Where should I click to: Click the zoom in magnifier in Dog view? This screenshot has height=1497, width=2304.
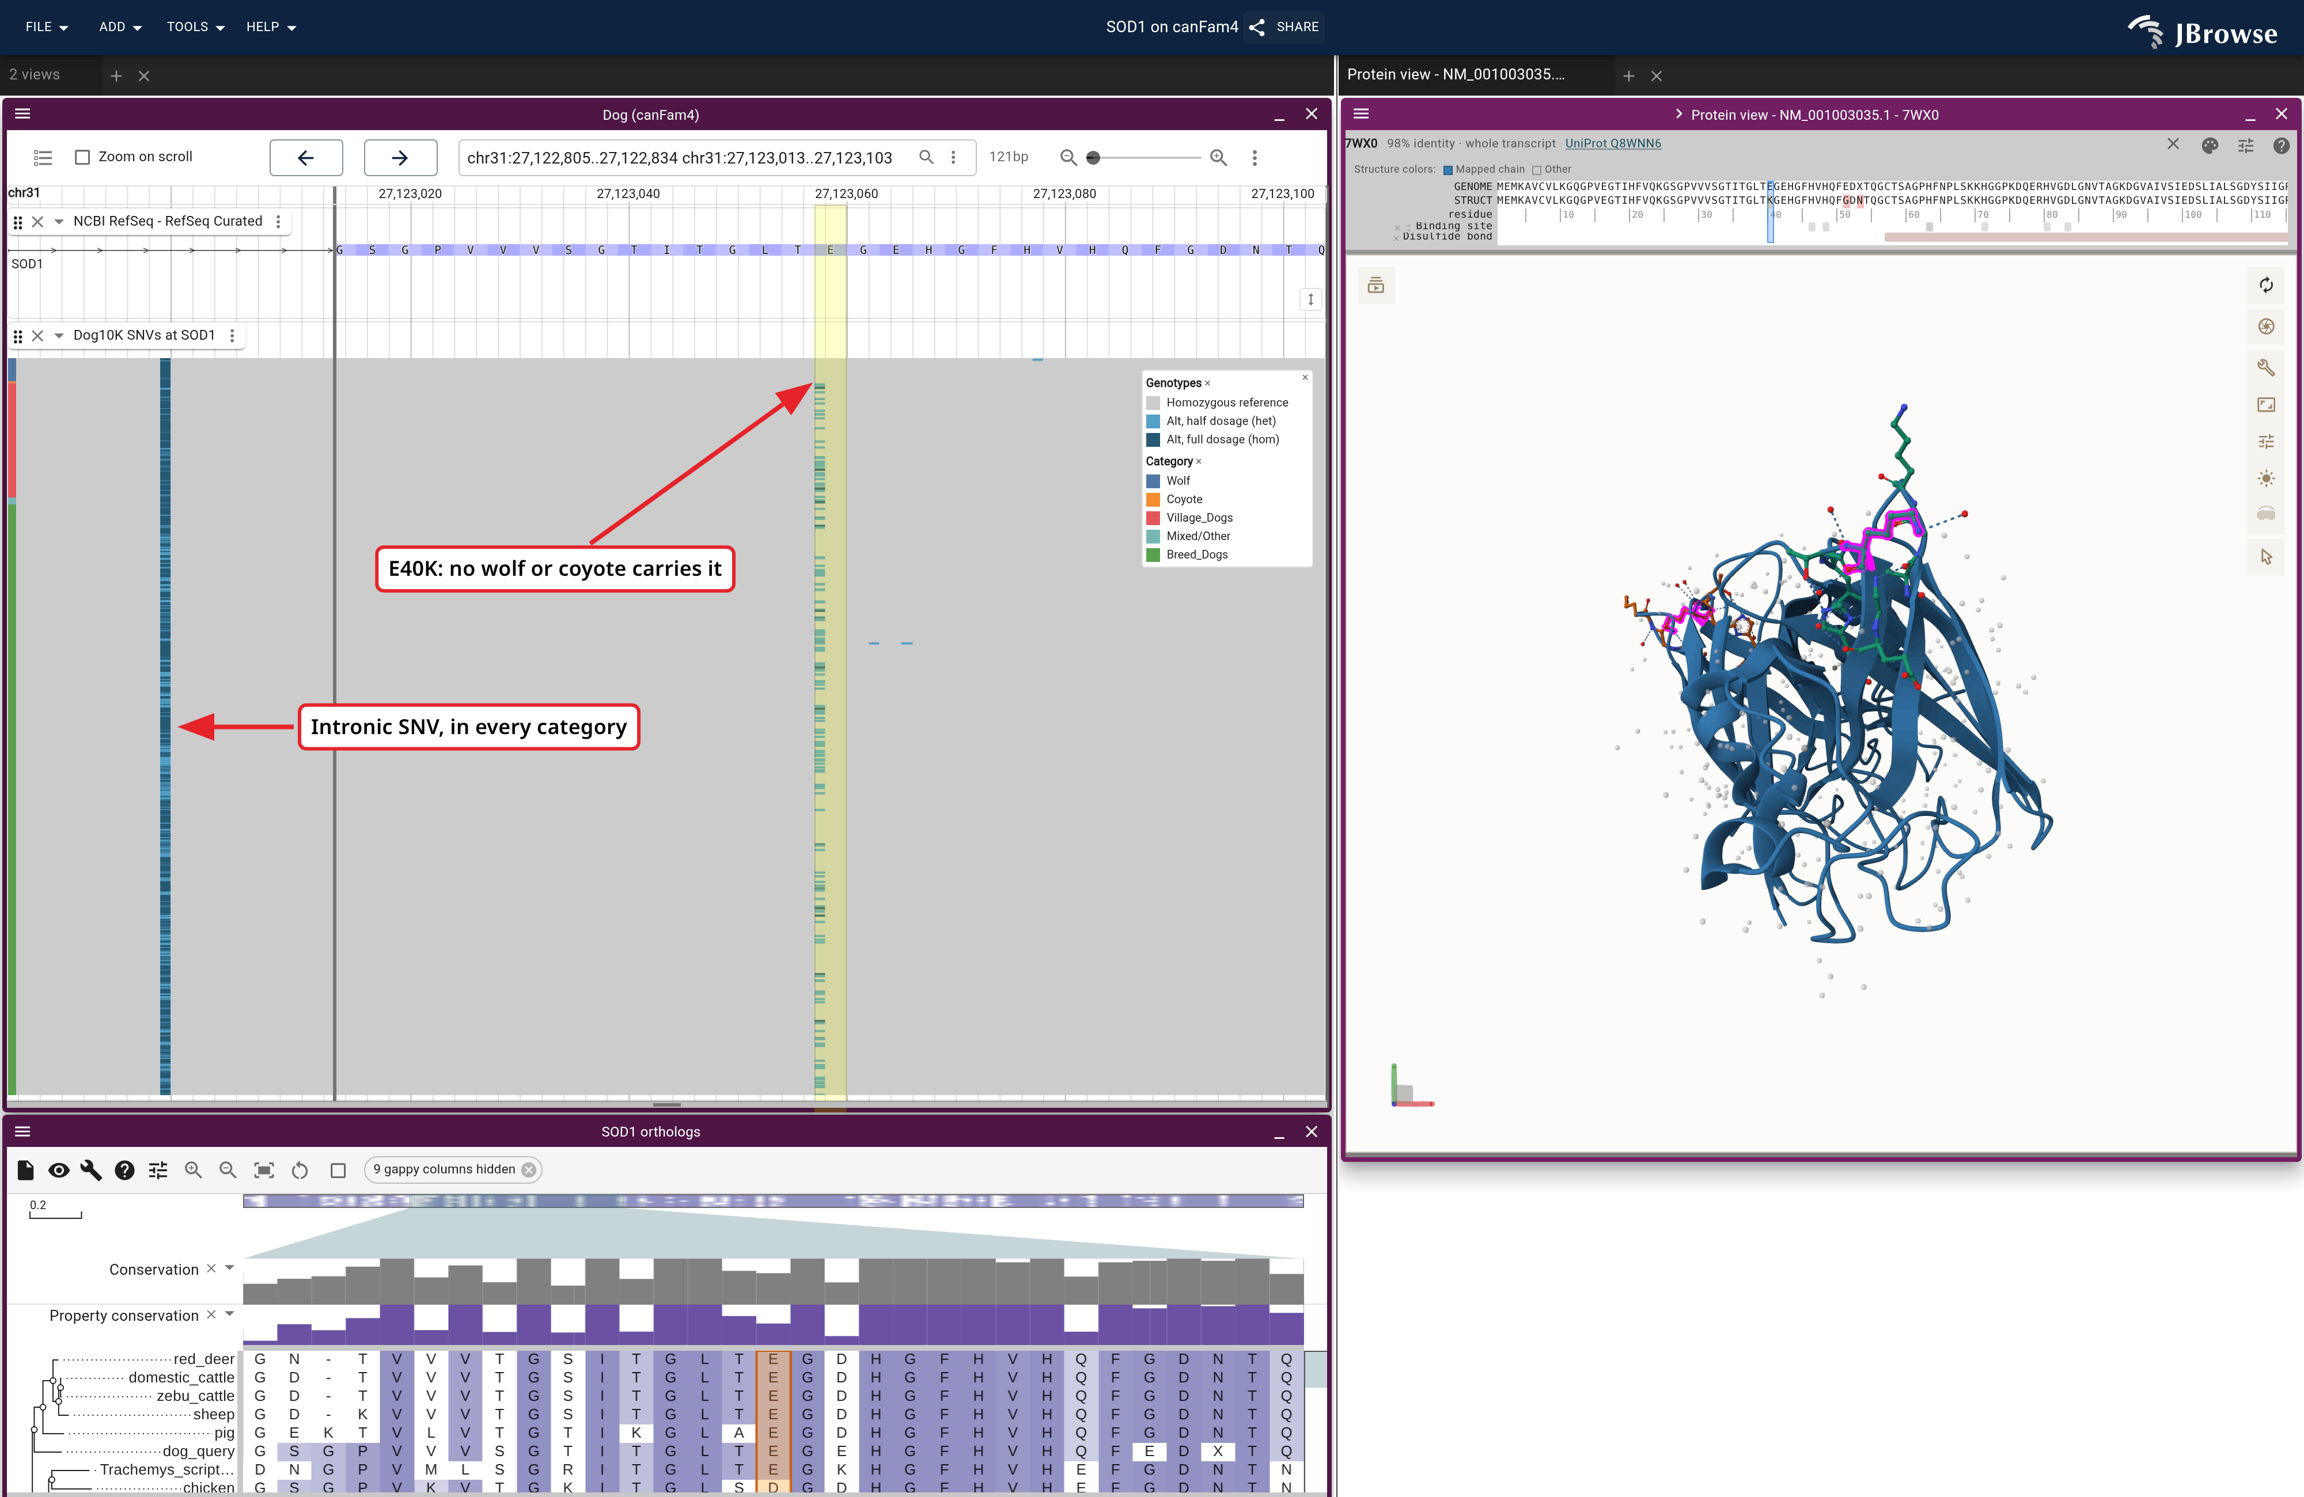point(1219,157)
